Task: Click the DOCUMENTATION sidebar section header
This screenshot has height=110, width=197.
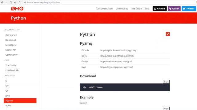Action: tap(12, 30)
